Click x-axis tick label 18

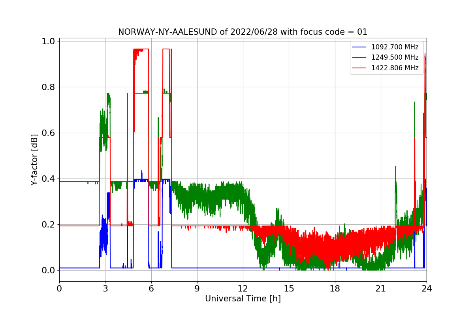pyautogui.click(x=335, y=288)
